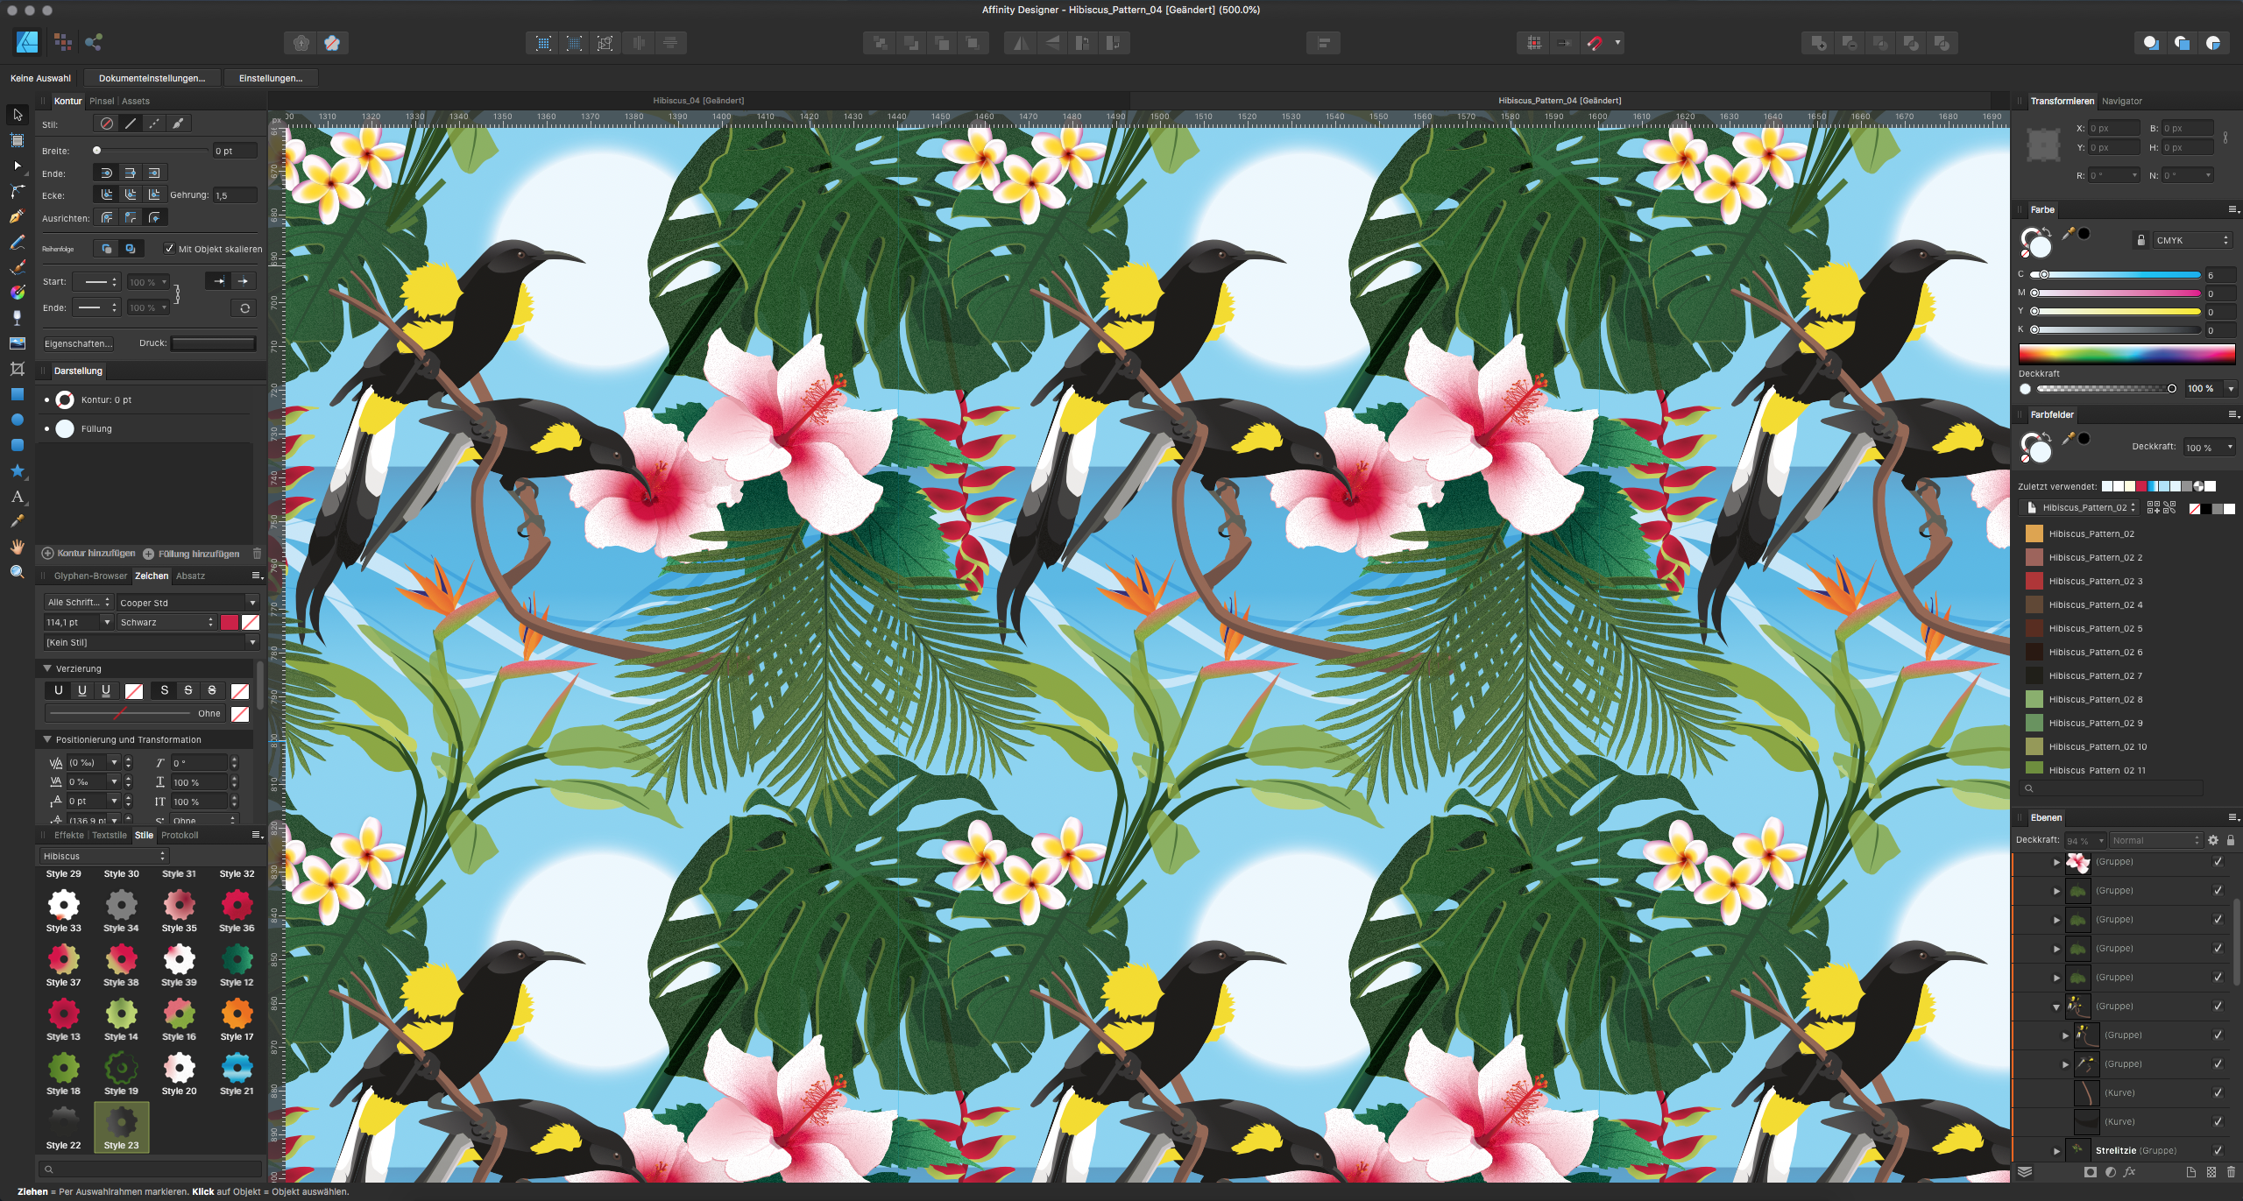
Task: Switch to the Export persona
Action: click(x=94, y=41)
